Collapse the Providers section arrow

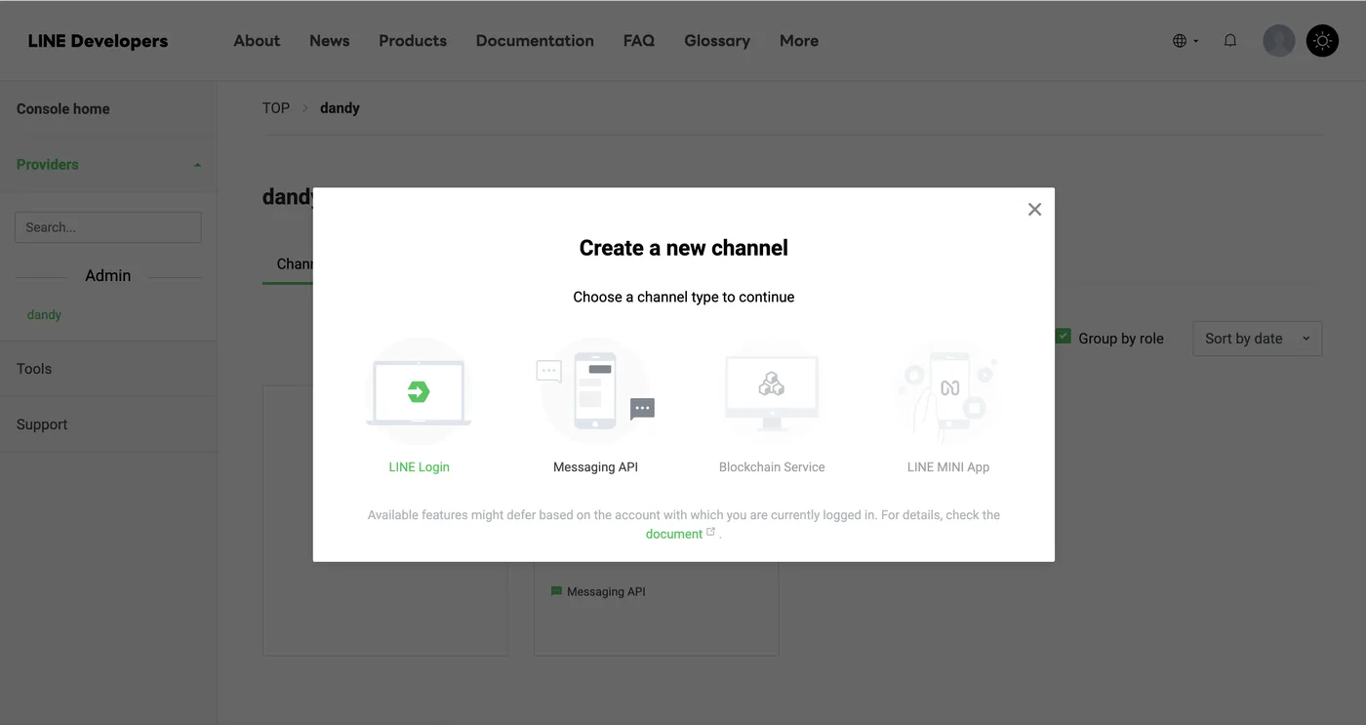point(197,165)
